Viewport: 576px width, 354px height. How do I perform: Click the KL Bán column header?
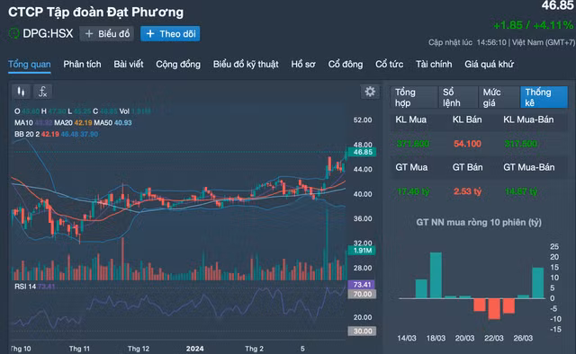click(467, 119)
